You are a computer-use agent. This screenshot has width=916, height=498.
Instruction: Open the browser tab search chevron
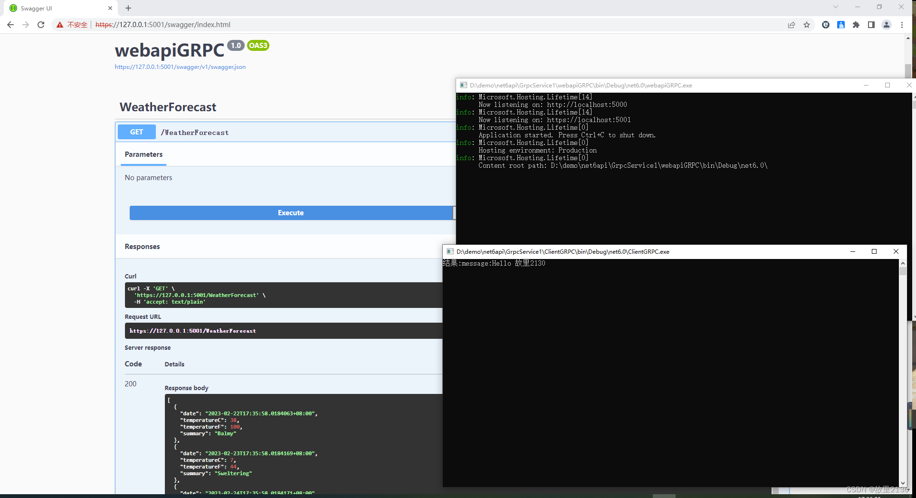click(835, 7)
